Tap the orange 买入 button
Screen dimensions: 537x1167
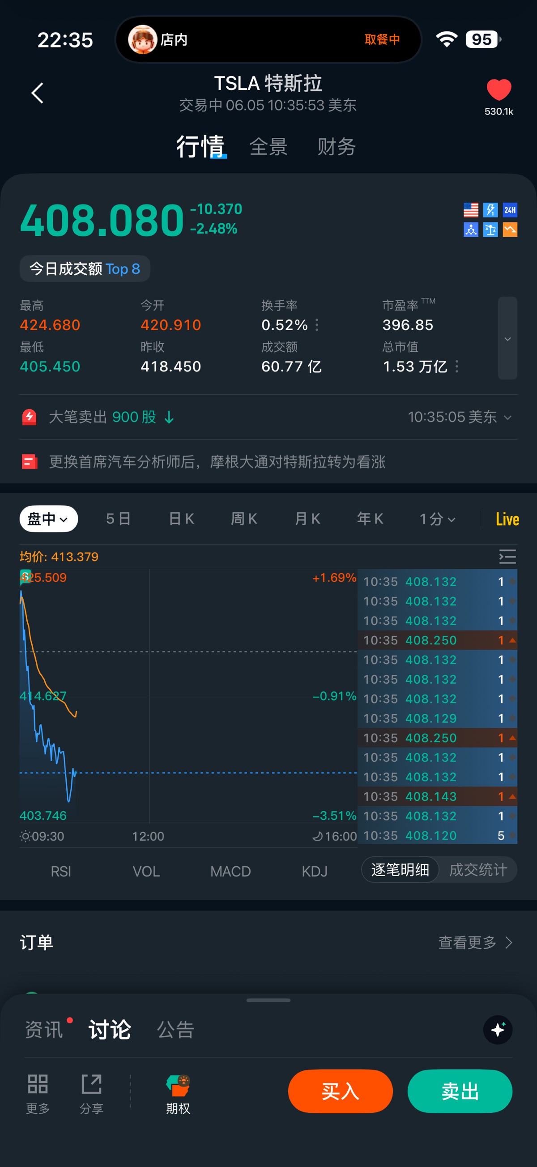click(x=341, y=1091)
